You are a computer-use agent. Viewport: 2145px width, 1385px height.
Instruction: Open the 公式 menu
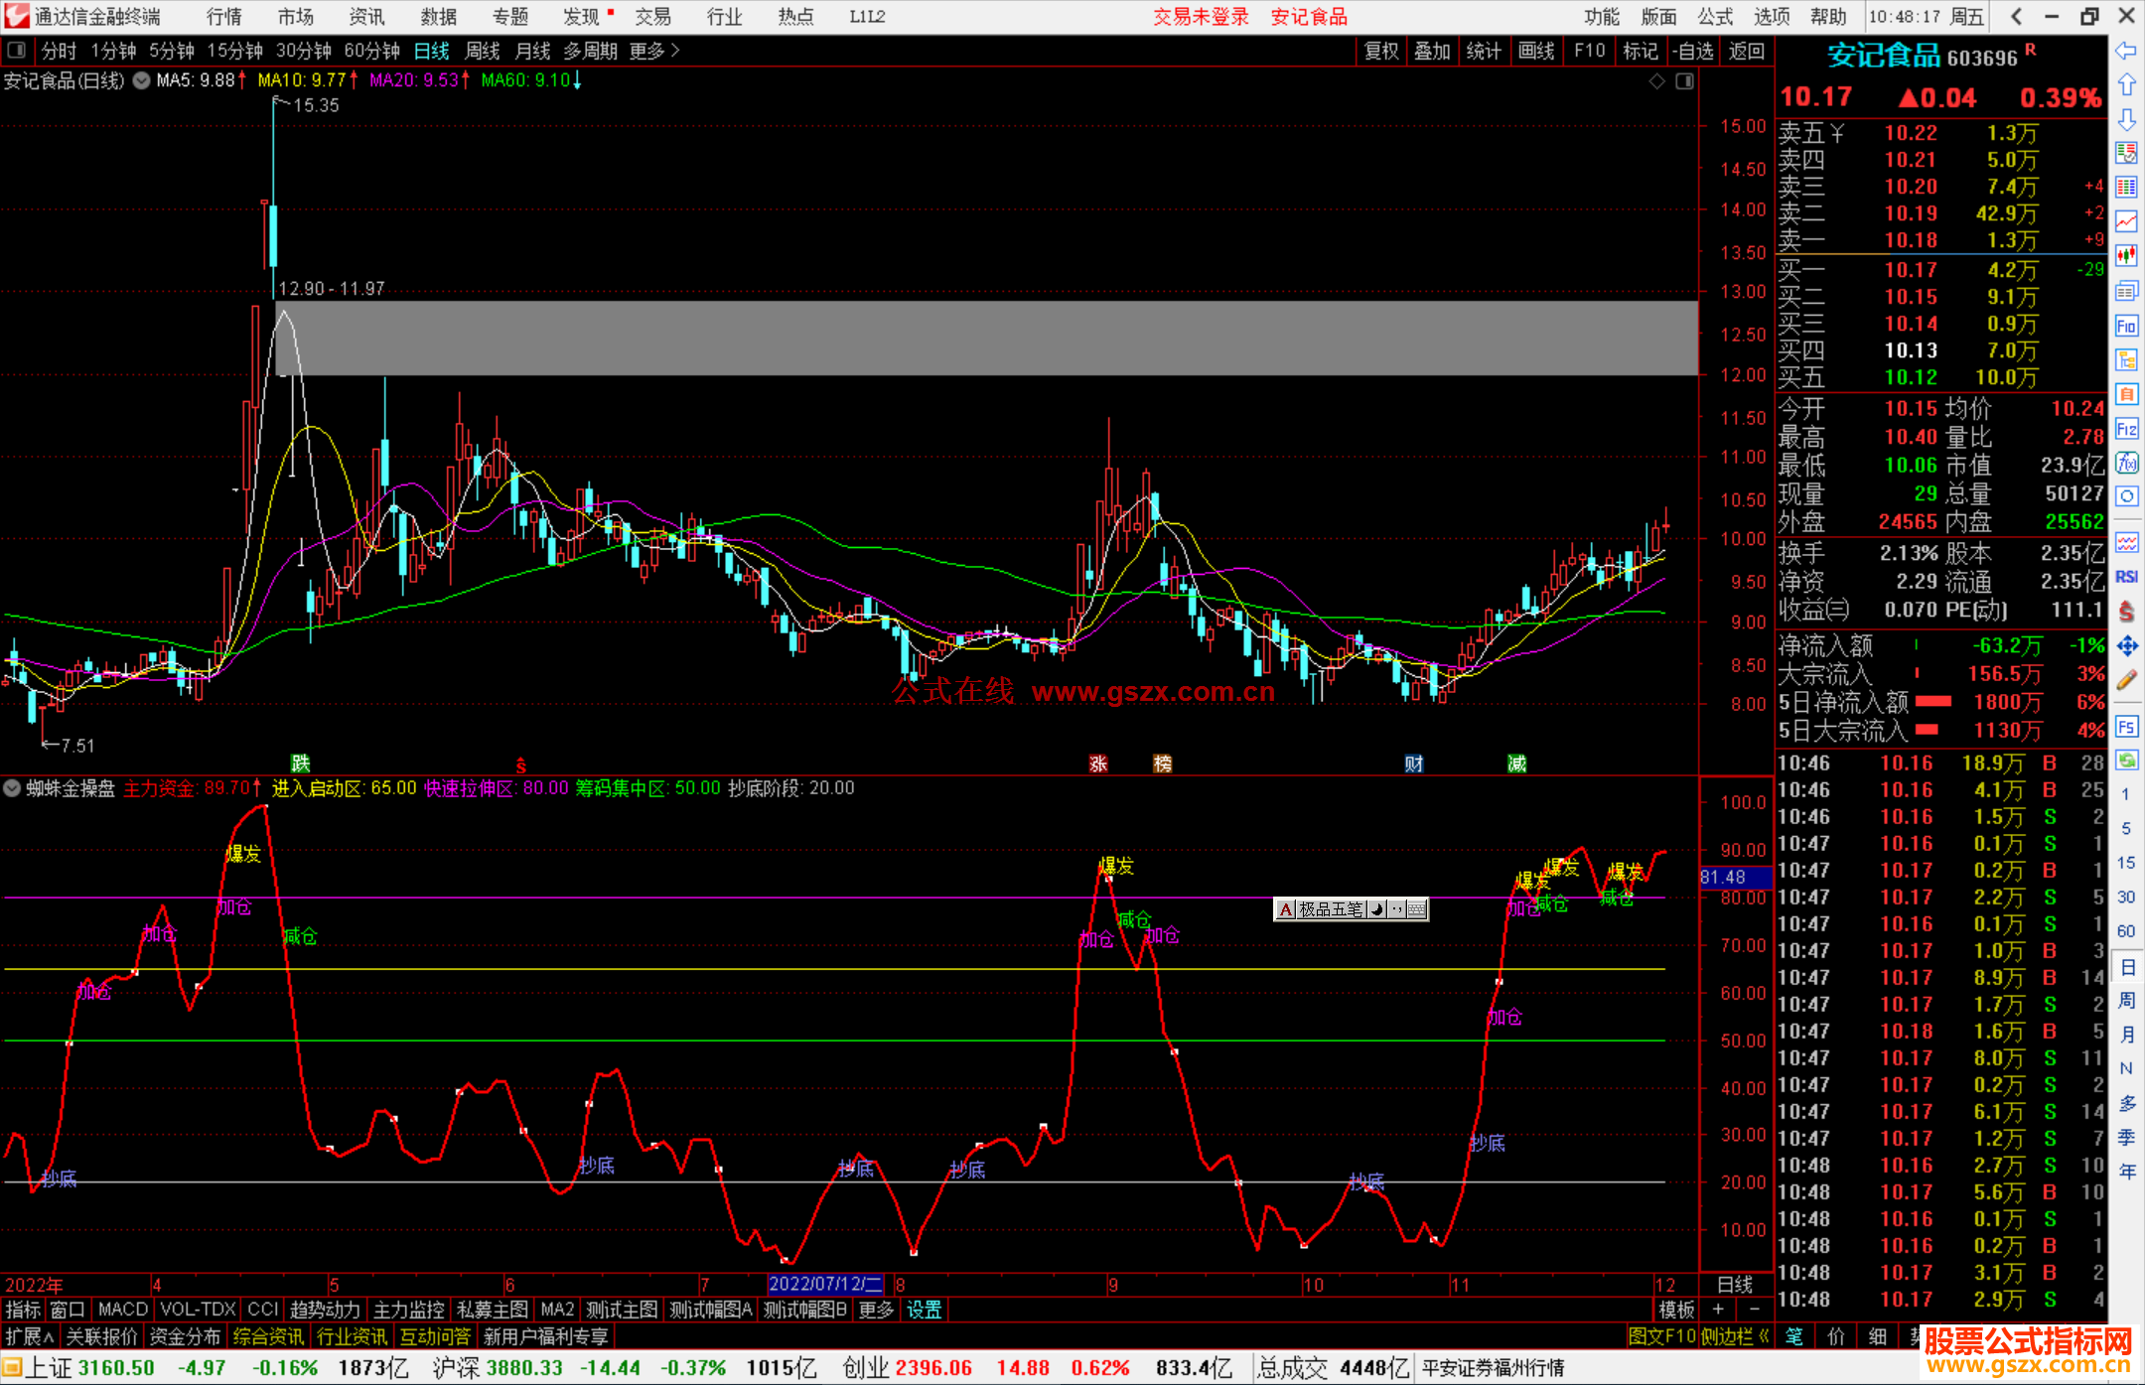1715,17
